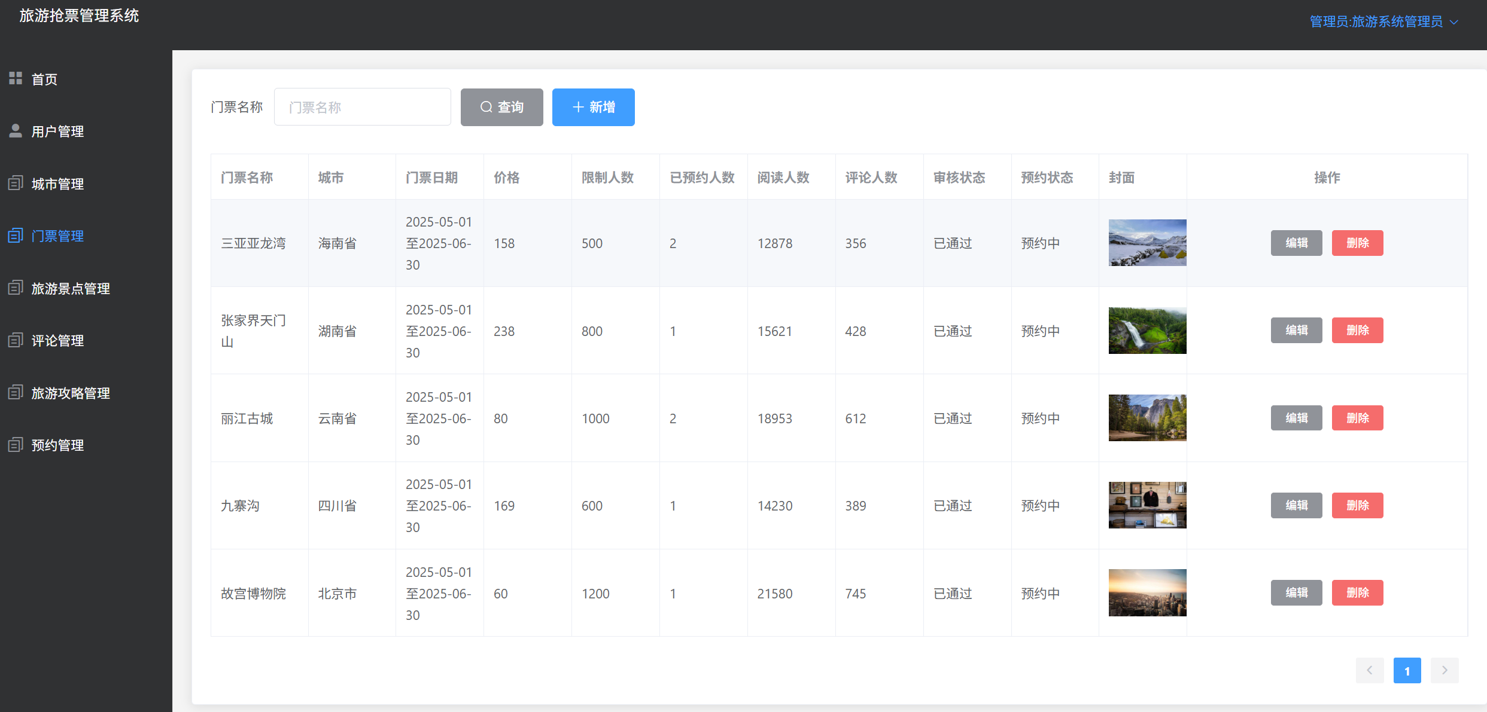Click previous page left arrow chevron

[1370, 670]
